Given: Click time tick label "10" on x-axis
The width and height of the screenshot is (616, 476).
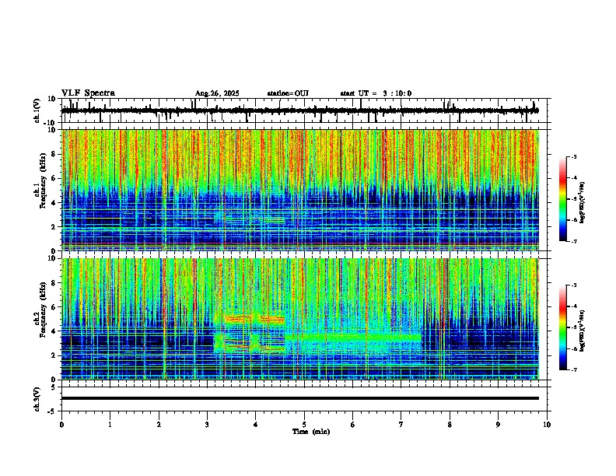Looking at the screenshot, I should 547,425.
